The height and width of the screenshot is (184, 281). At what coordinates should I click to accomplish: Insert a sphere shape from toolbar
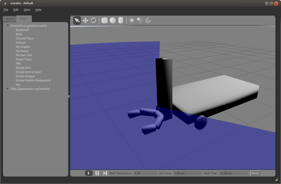pos(112,20)
